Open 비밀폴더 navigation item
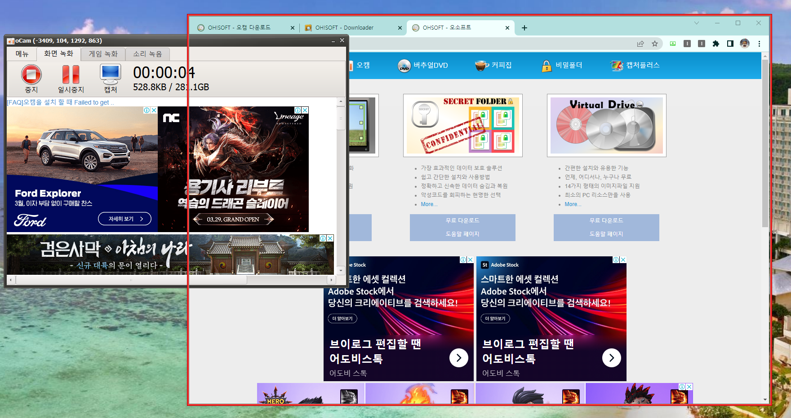This screenshot has height=418, width=791. pyautogui.click(x=562, y=65)
